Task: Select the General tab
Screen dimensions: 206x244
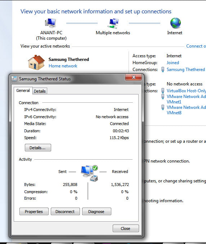Action: coord(23,90)
